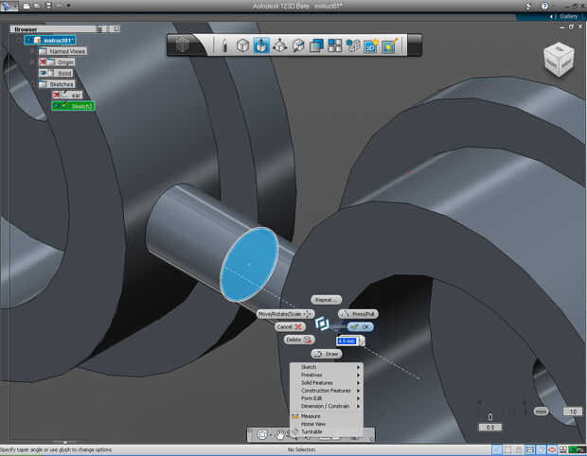587x456 pixels.
Task: Choose Measure from the context menu
Action: [x=311, y=416]
